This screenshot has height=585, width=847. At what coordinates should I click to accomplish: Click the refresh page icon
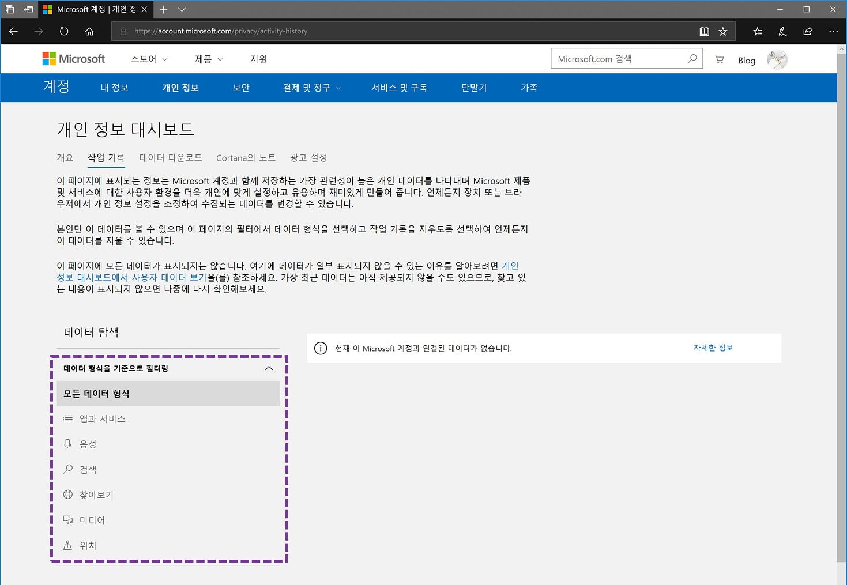point(64,31)
